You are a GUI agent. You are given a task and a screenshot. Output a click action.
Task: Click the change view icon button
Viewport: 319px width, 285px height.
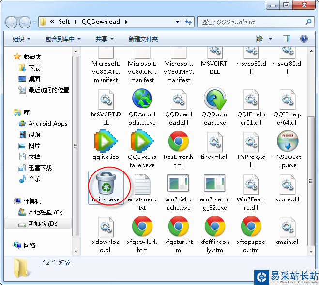pyautogui.click(x=260, y=39)
